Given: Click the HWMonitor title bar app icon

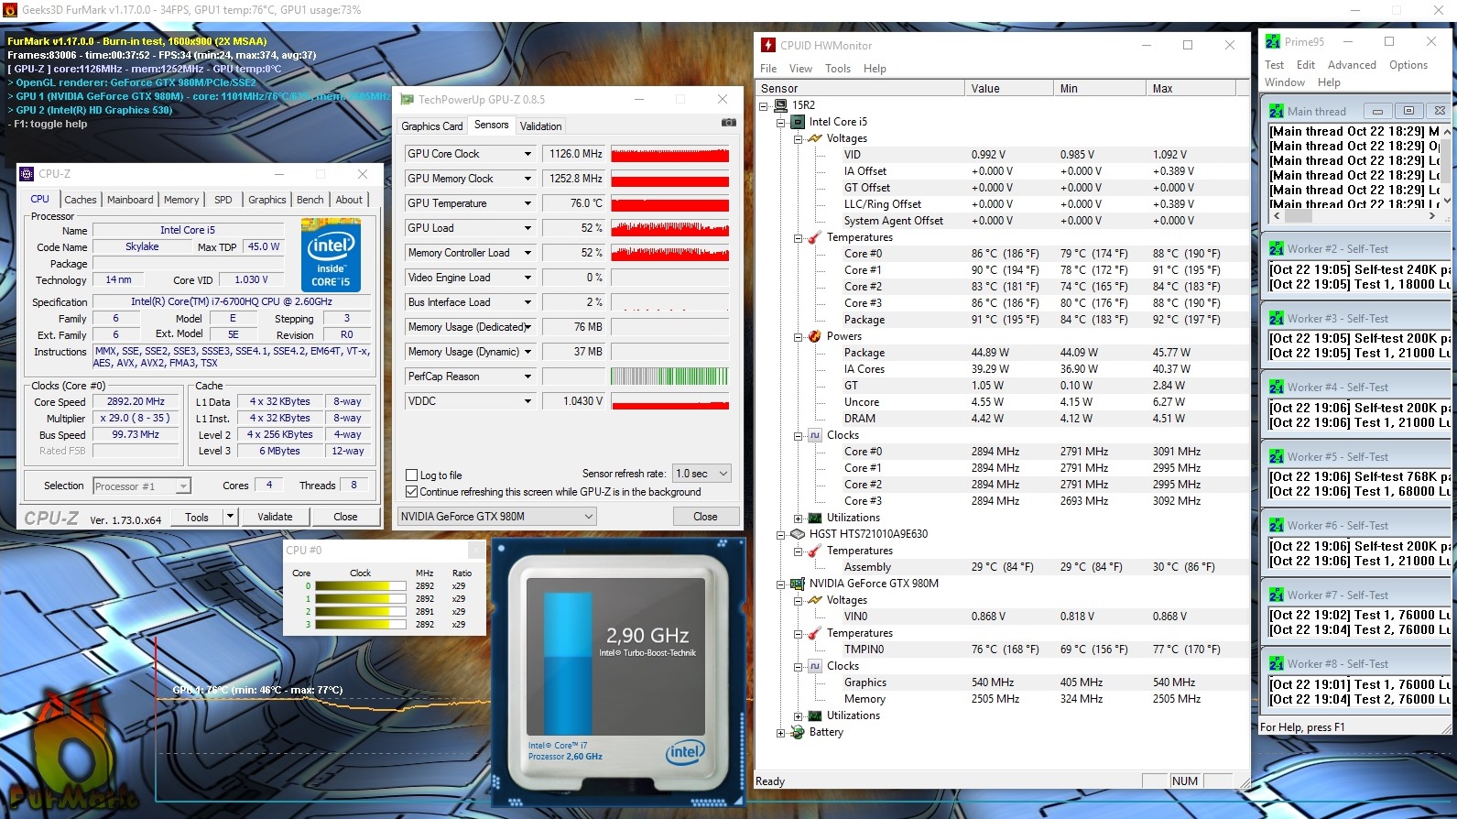Looking at the screenshot, I should (x=767, y=45).
